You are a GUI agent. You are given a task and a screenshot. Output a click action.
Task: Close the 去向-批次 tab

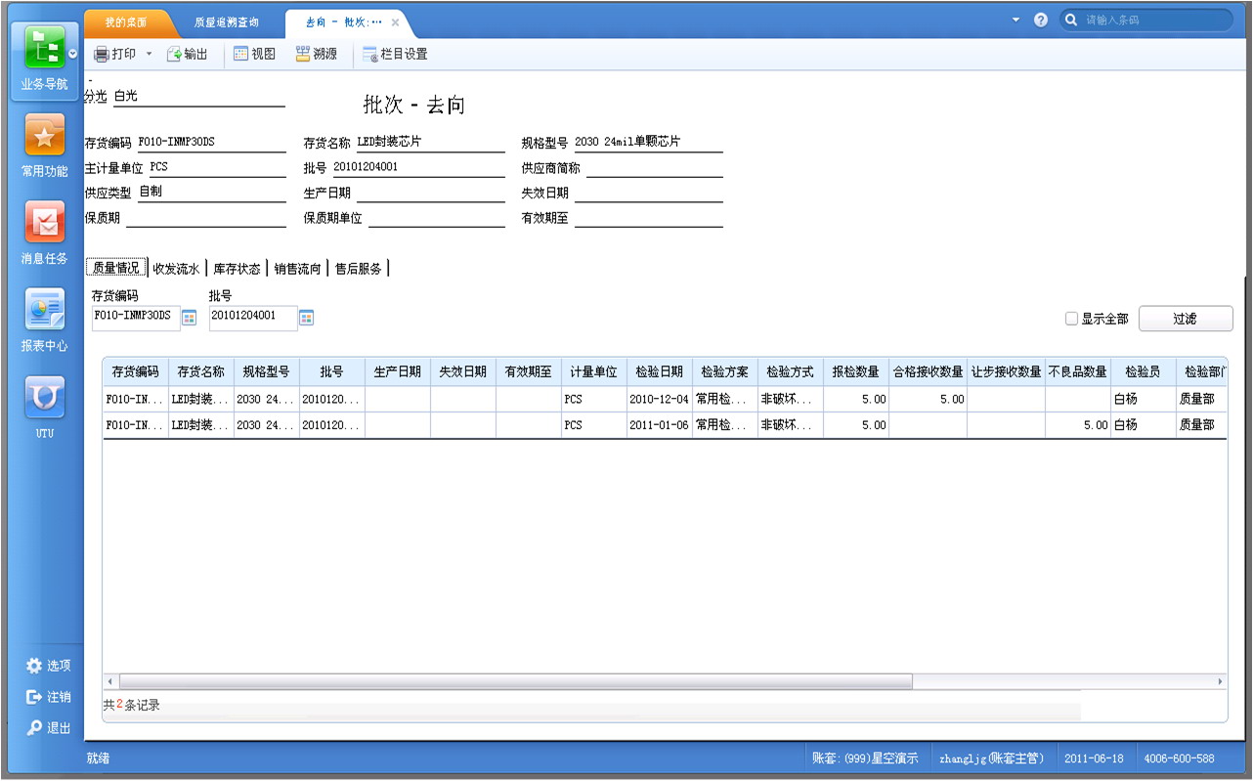click(x=395, y=22)
